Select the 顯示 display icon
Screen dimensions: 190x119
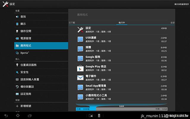coord(17,24)
